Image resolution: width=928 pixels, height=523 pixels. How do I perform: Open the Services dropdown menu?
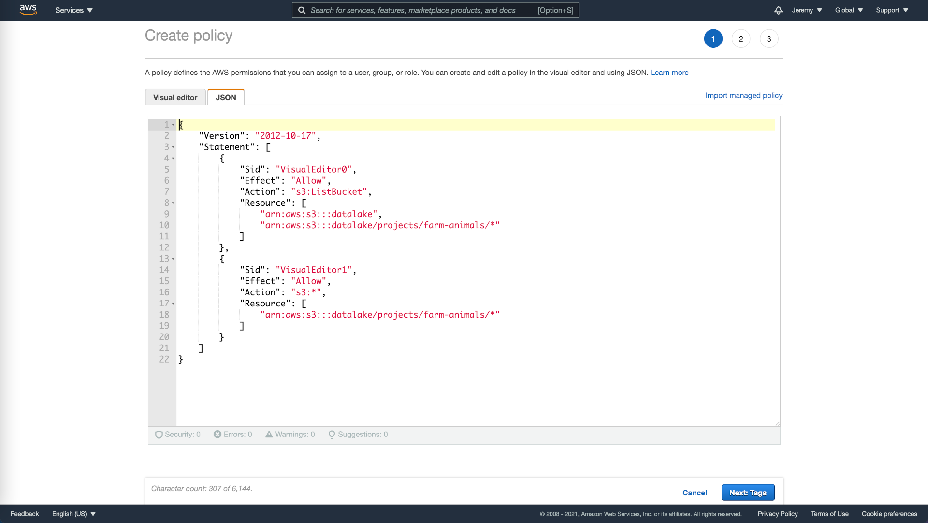tap(73, 10)
